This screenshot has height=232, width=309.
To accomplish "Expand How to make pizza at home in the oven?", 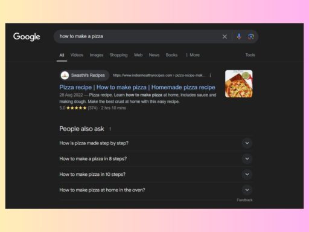I will pos(156,190).
